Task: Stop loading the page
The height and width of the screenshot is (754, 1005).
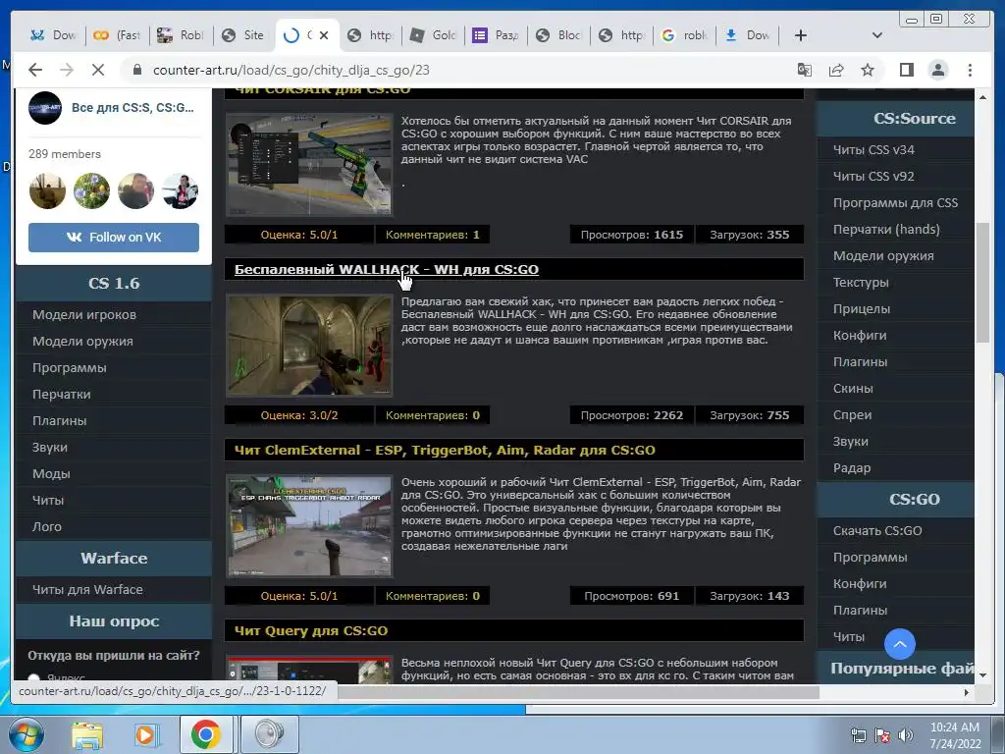Action: [x=98, y=70]
